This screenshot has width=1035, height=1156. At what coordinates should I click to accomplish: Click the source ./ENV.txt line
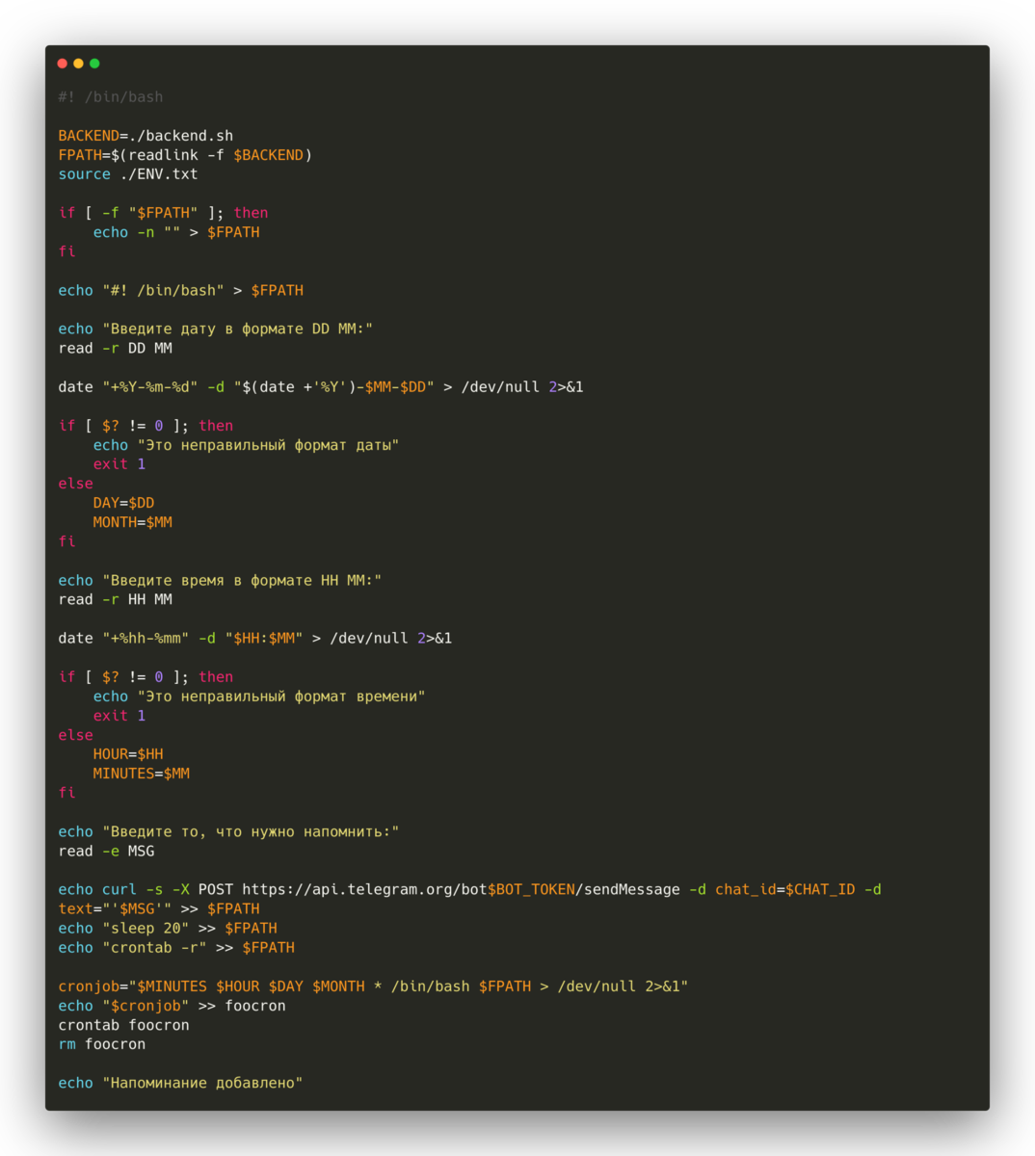tap(127, 173)
